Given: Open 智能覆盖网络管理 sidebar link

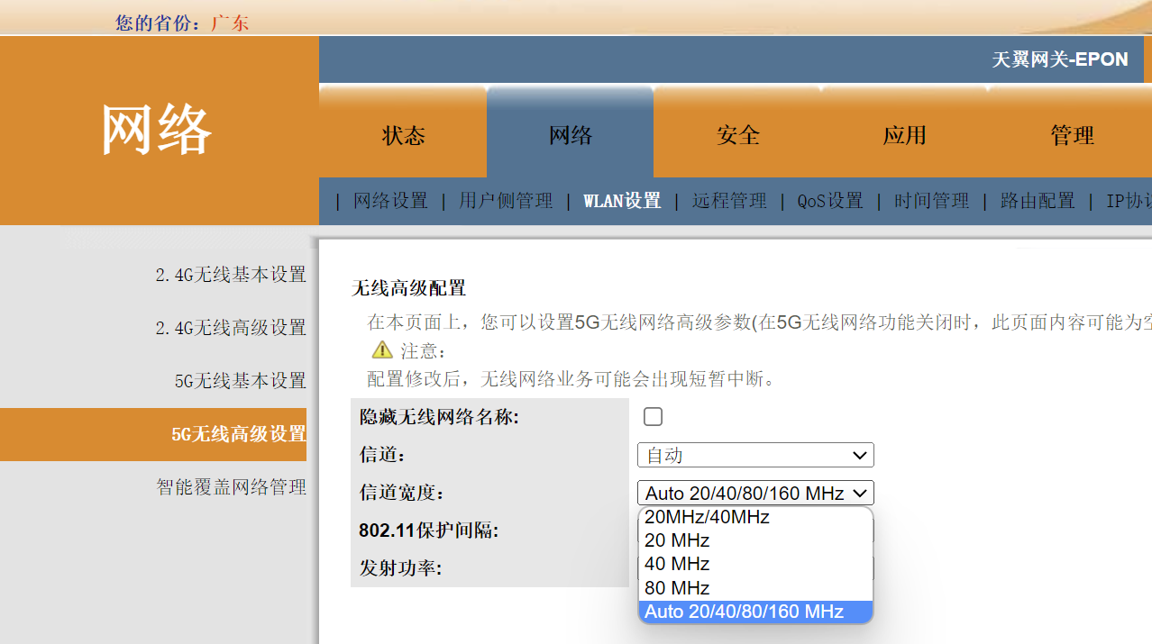Looking at the screenshot, I should point(232,487).
